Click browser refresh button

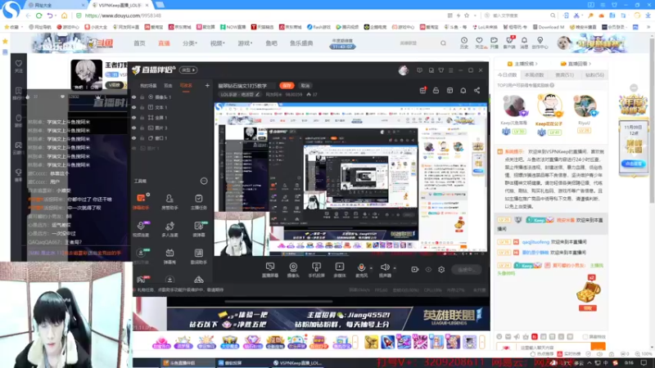coord(38,16)
